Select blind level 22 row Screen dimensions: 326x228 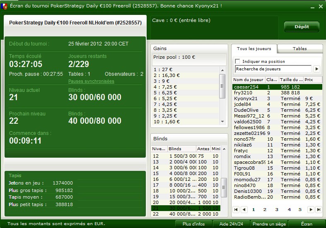click(186, 214)
